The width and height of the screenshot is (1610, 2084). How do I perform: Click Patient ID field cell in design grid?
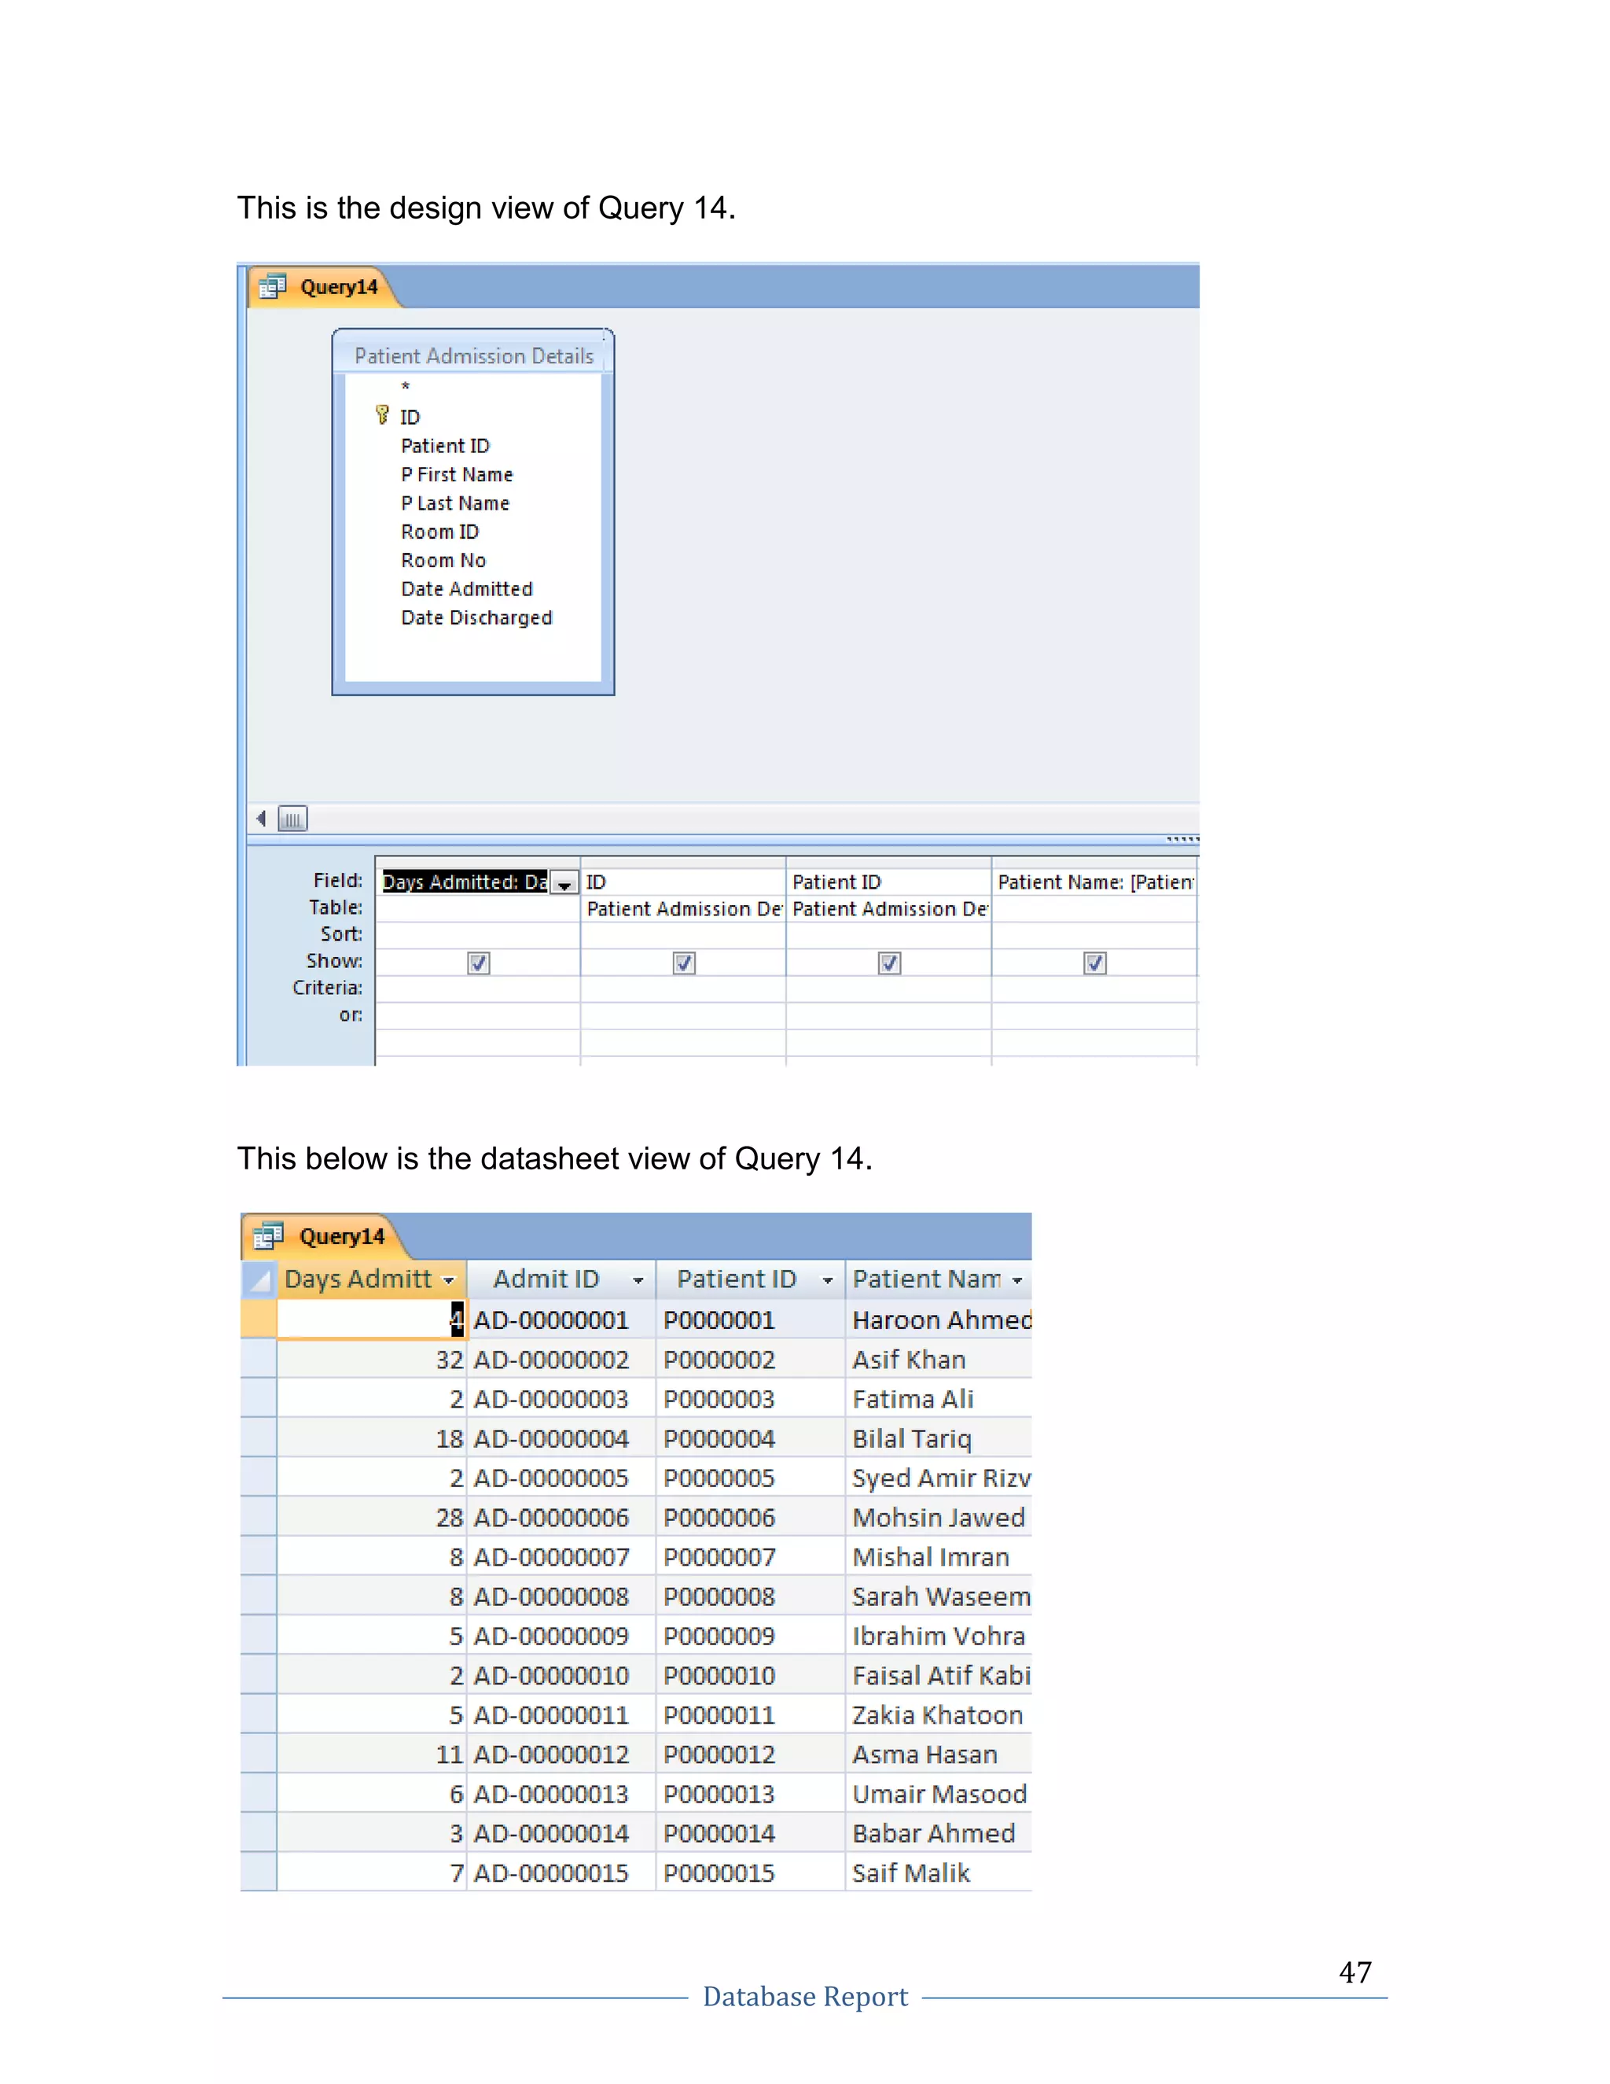click(889, 882)
